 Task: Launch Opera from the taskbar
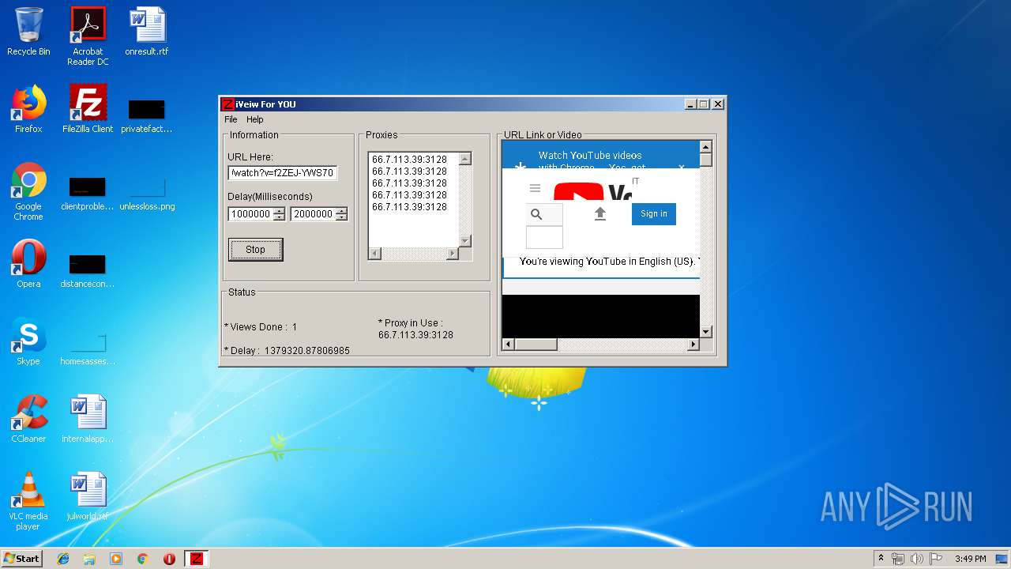click(169, 559)
